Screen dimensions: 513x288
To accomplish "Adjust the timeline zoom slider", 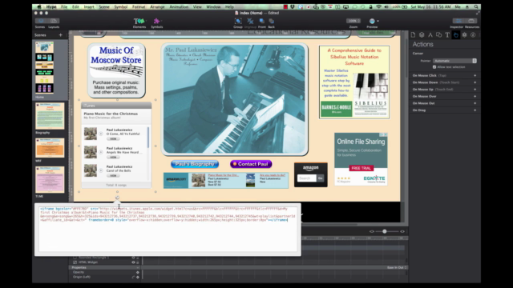I will [x=385, y=231].
